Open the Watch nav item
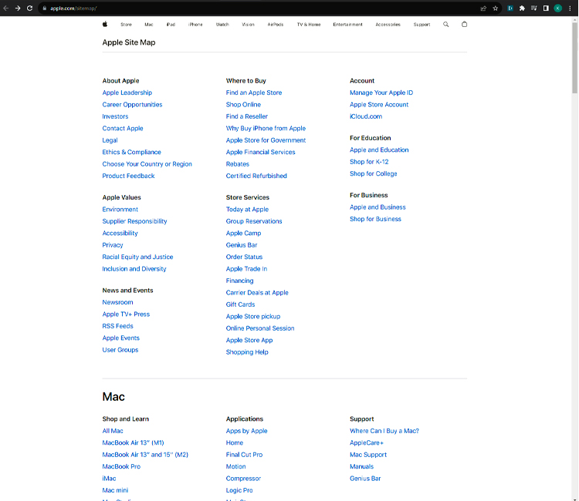579x501 pixels. click(x=222, y=25)
